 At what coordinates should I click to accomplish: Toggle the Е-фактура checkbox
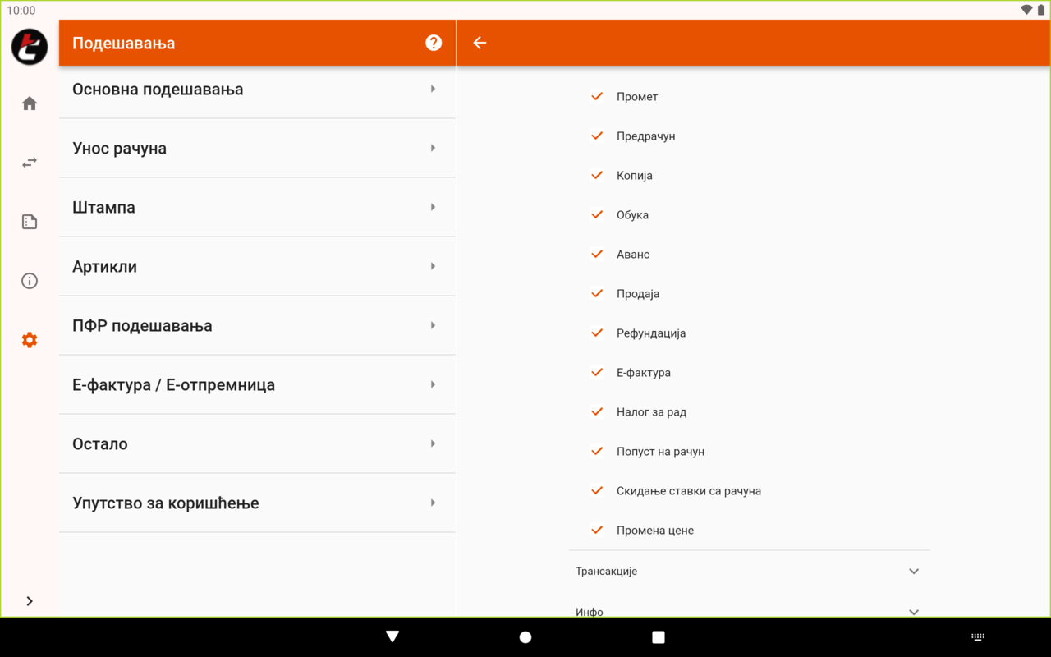pos(597,372)
